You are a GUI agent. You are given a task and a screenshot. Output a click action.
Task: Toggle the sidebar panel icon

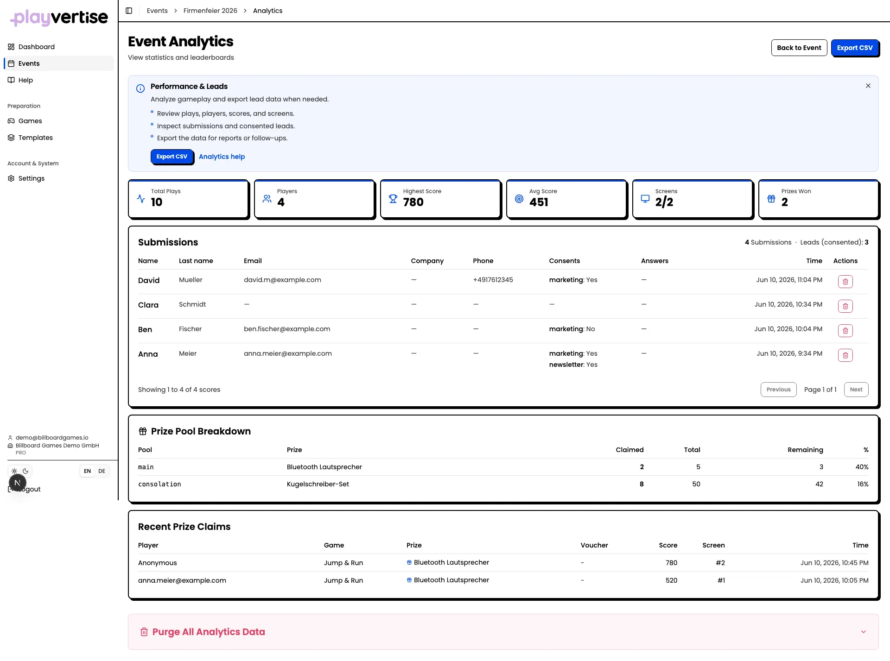(129, 11)
